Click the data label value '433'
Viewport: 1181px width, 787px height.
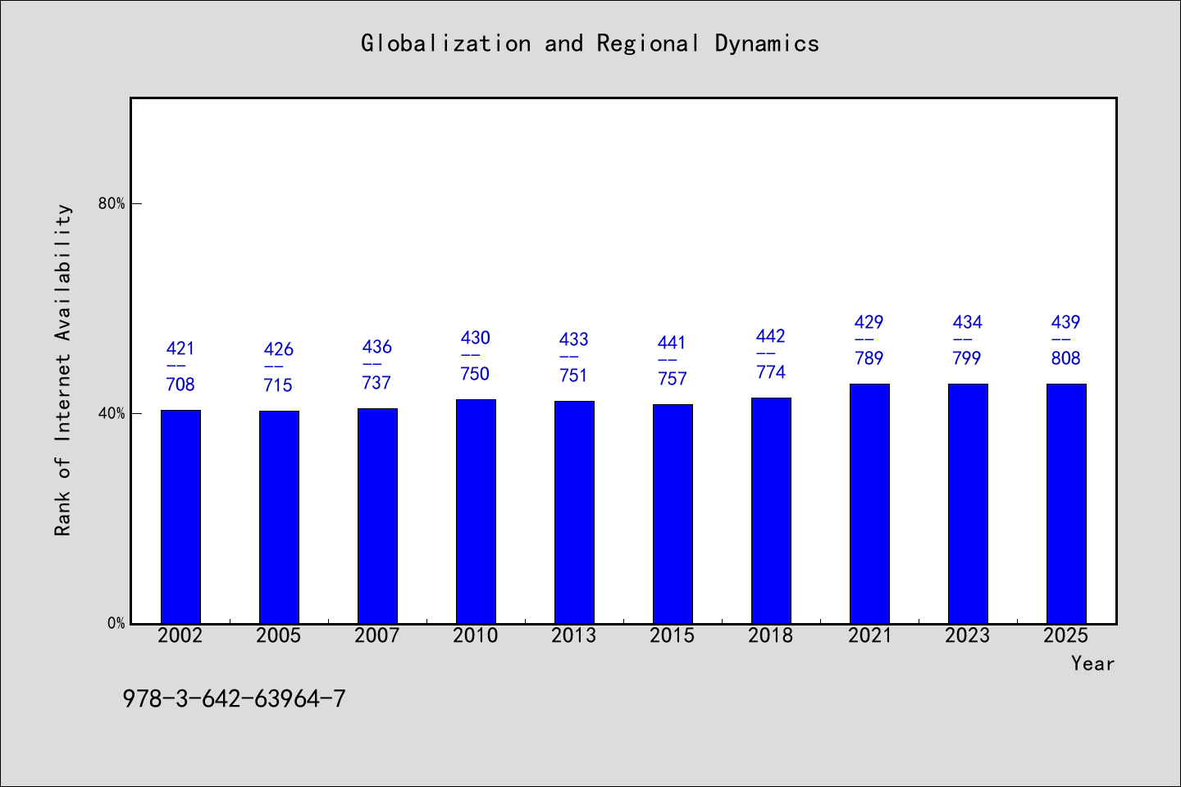point(574,340)
